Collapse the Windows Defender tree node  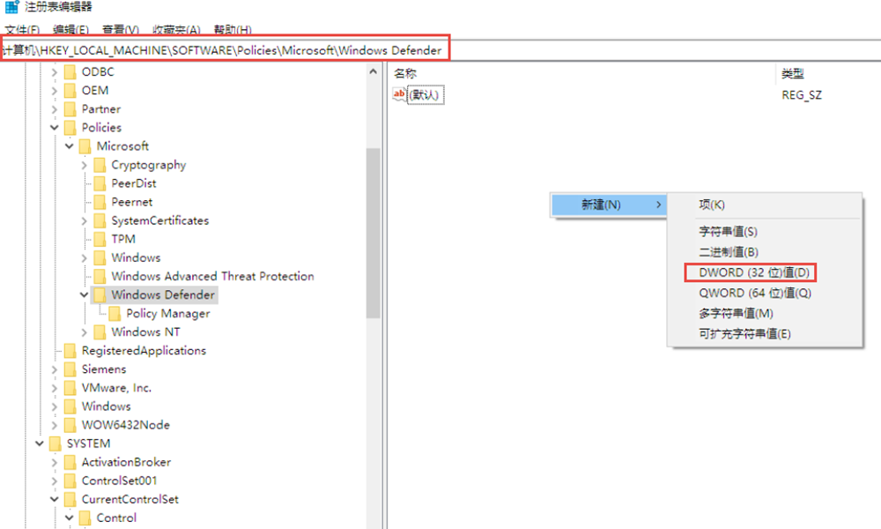point(84,295)
